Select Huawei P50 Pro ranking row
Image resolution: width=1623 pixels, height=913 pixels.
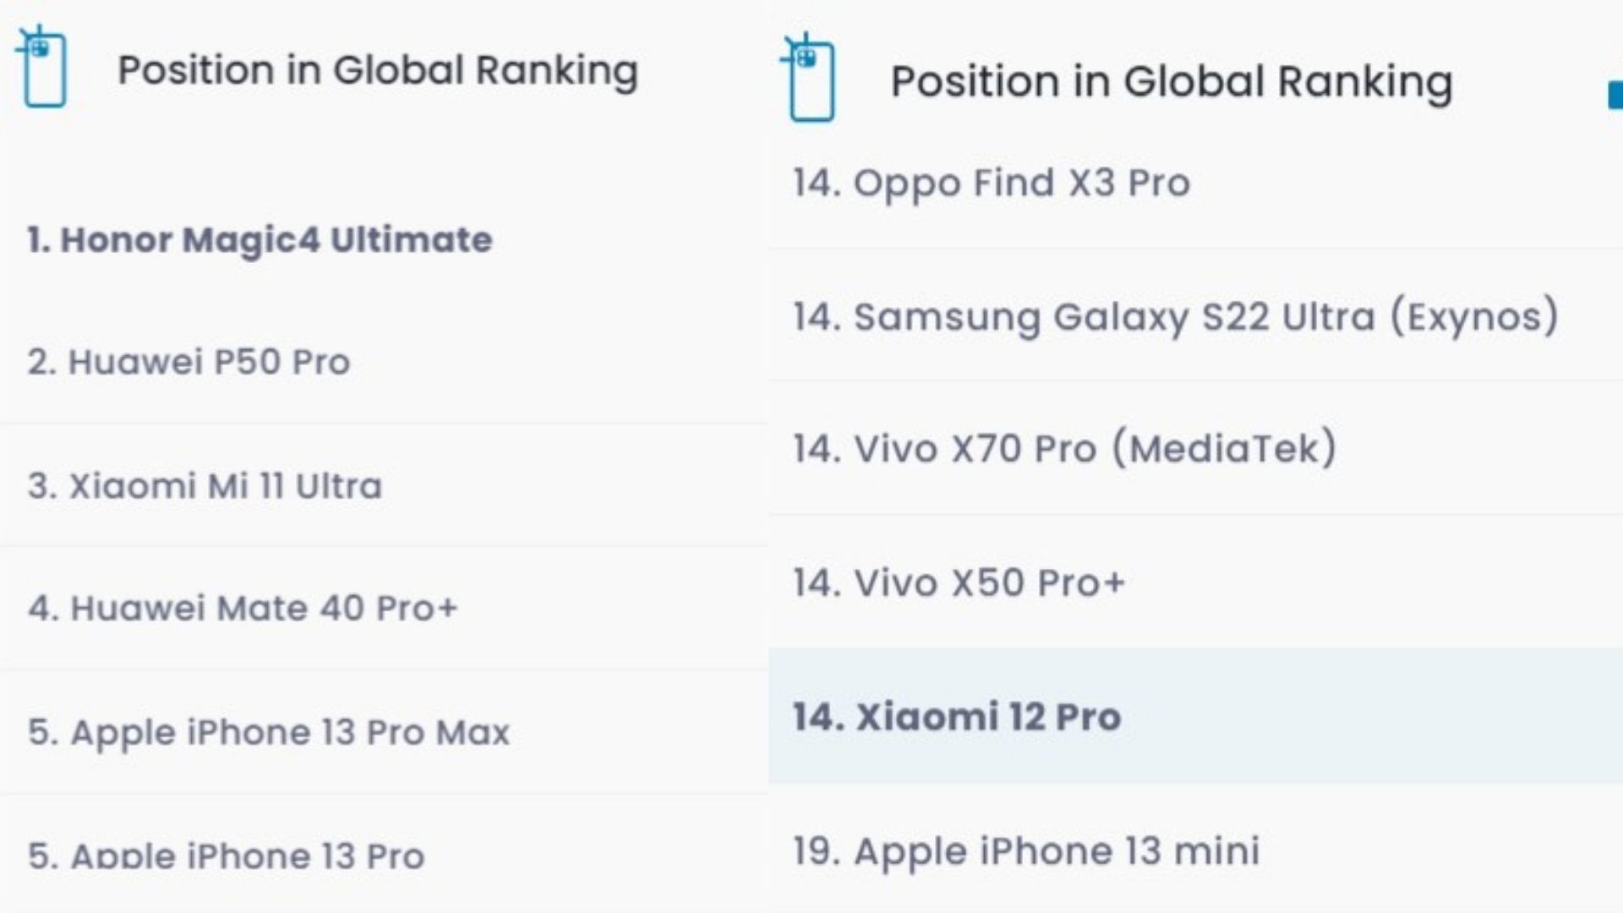pos(384,362)
